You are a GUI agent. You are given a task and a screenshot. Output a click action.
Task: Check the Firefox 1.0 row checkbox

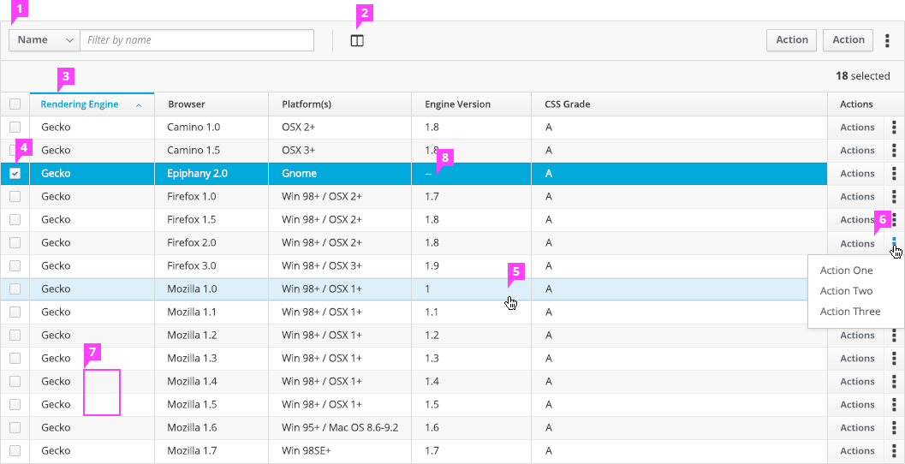(15, 197)
